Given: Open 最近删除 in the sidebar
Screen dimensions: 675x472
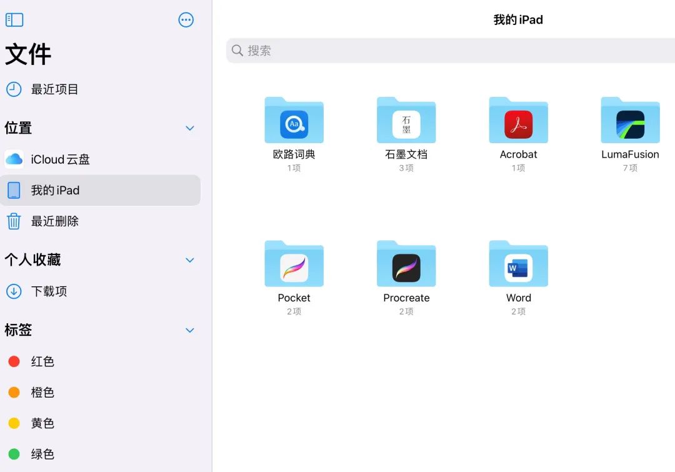Looking at the screenshot, I should (x=55, y=221).
